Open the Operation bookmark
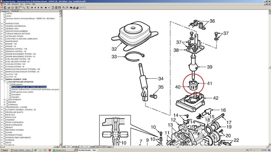Viewport: 271px width, 152px height. [15, 97]
